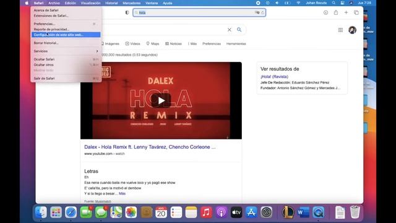The width and height of the screenshot is (396, 223).
Task: Open the Marcadores menu
Action: click(132, 3)
